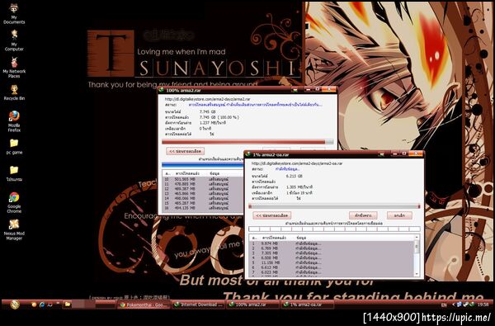495x326 pixels.
Task: Select connection row 2 with 6.769 MB
Action: 331,248
